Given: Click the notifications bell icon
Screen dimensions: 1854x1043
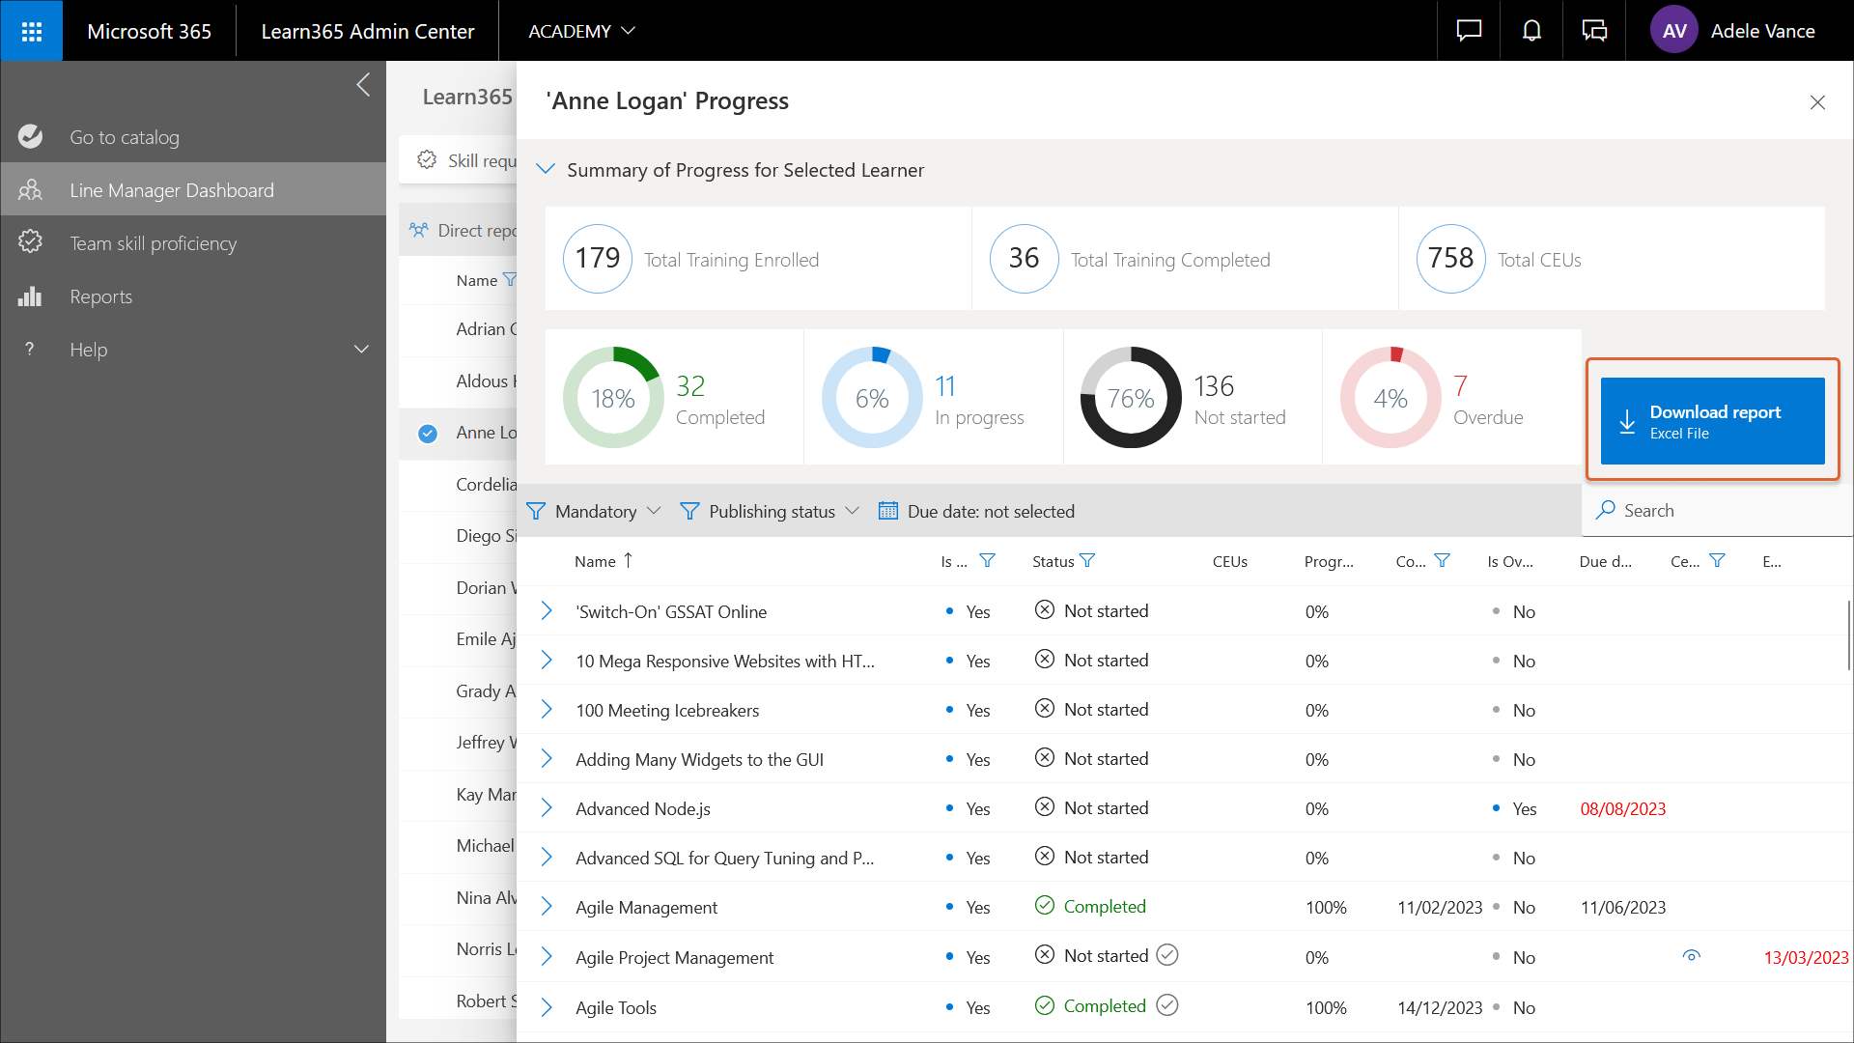Looking at the screenshot, I should point(1531,31).
